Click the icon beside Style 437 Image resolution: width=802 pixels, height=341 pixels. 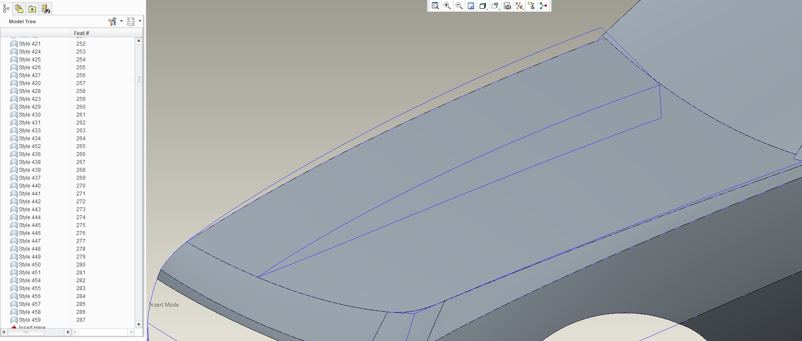tap(14, 178)
